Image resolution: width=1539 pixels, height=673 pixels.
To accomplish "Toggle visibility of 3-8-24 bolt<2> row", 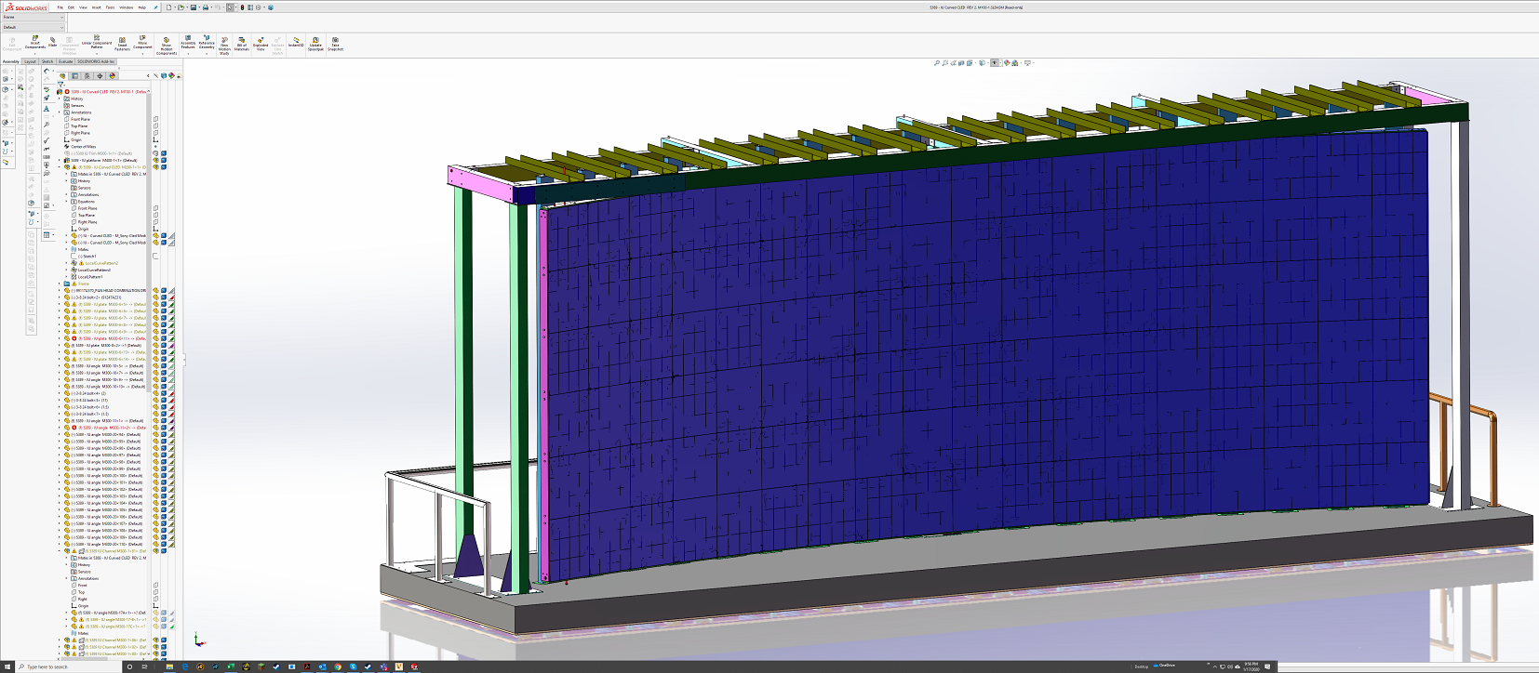I will 155,297.
